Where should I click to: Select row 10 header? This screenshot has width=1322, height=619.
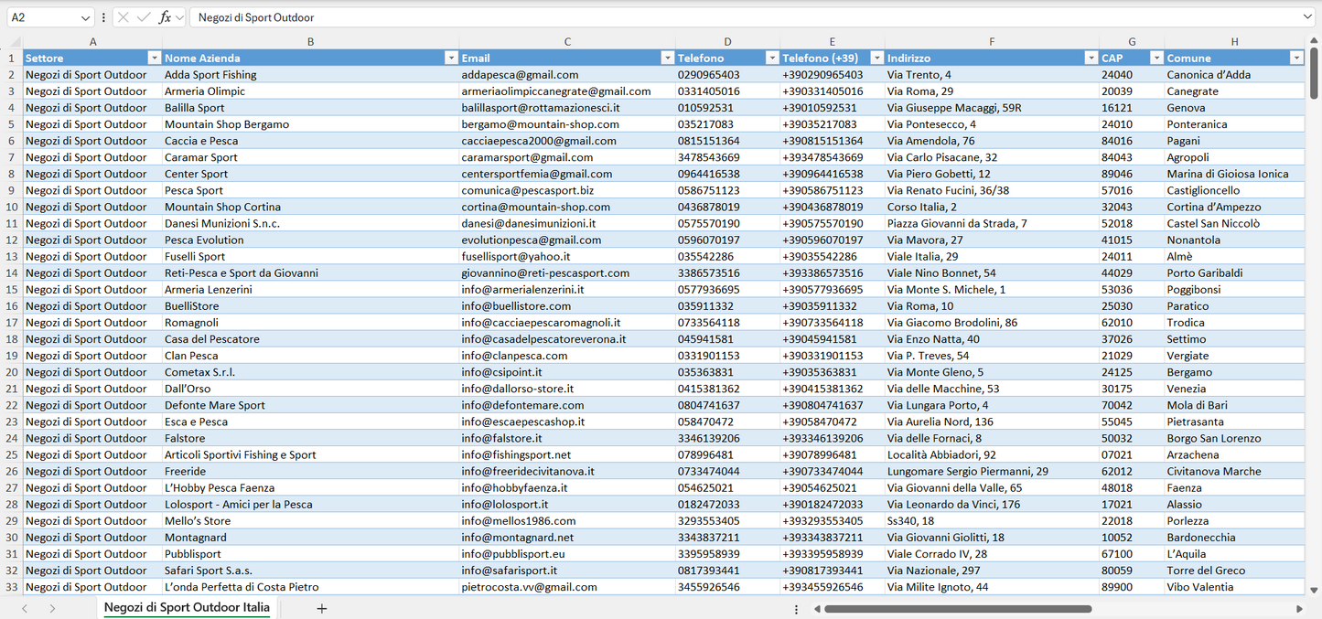coord(11,207)
